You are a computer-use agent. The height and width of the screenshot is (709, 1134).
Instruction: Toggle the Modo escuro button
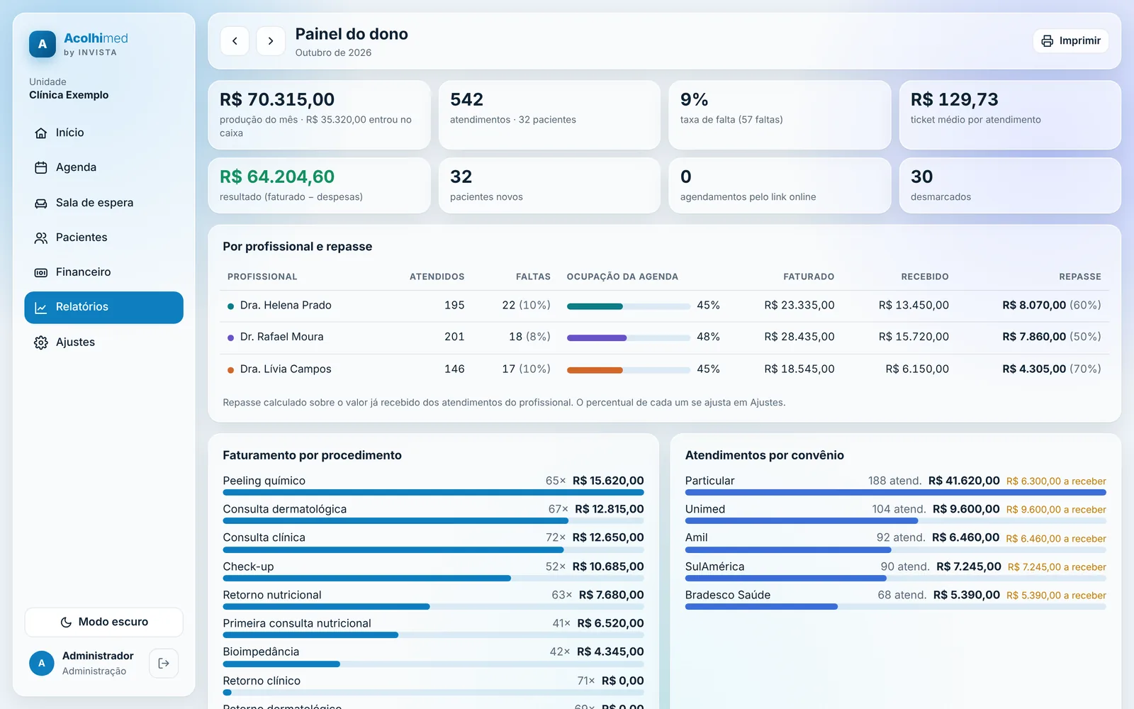coord(104,623)
